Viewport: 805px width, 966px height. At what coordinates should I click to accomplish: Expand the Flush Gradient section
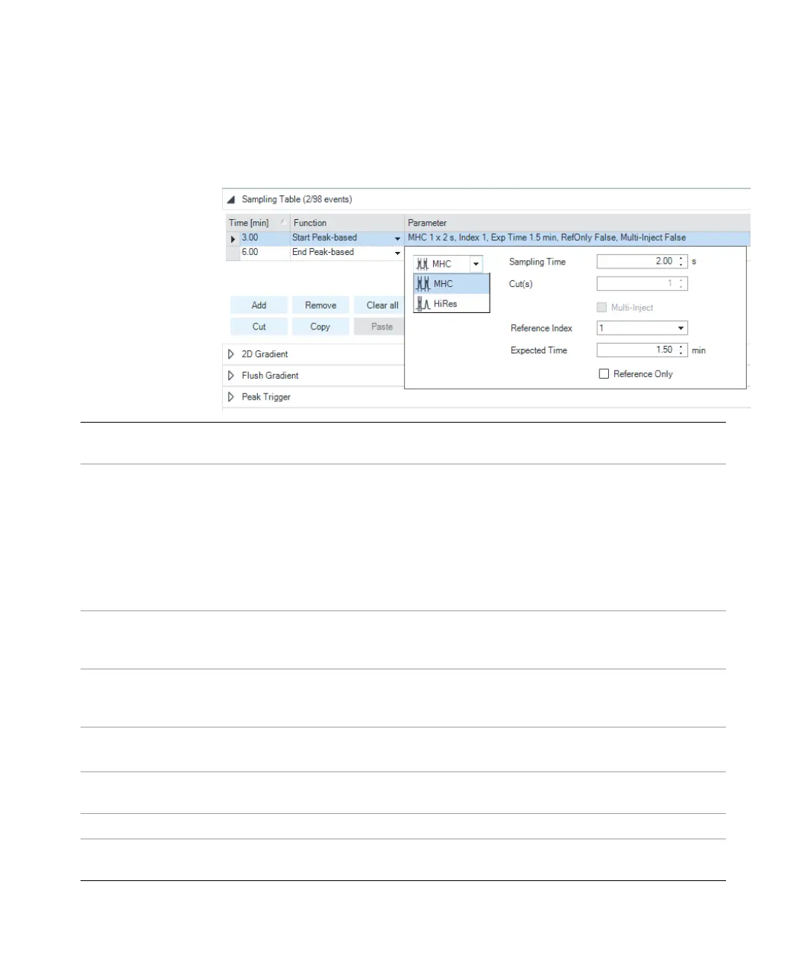(231, 376)
